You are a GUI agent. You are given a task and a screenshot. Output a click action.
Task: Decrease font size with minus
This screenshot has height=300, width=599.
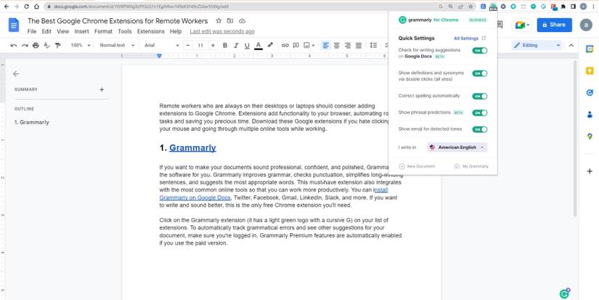pos(187,46)
